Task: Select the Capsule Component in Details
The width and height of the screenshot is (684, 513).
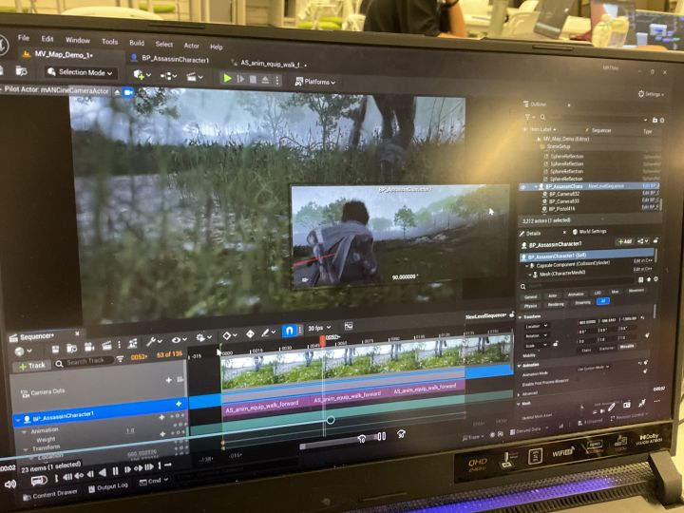Action: [x=570, y=264]
